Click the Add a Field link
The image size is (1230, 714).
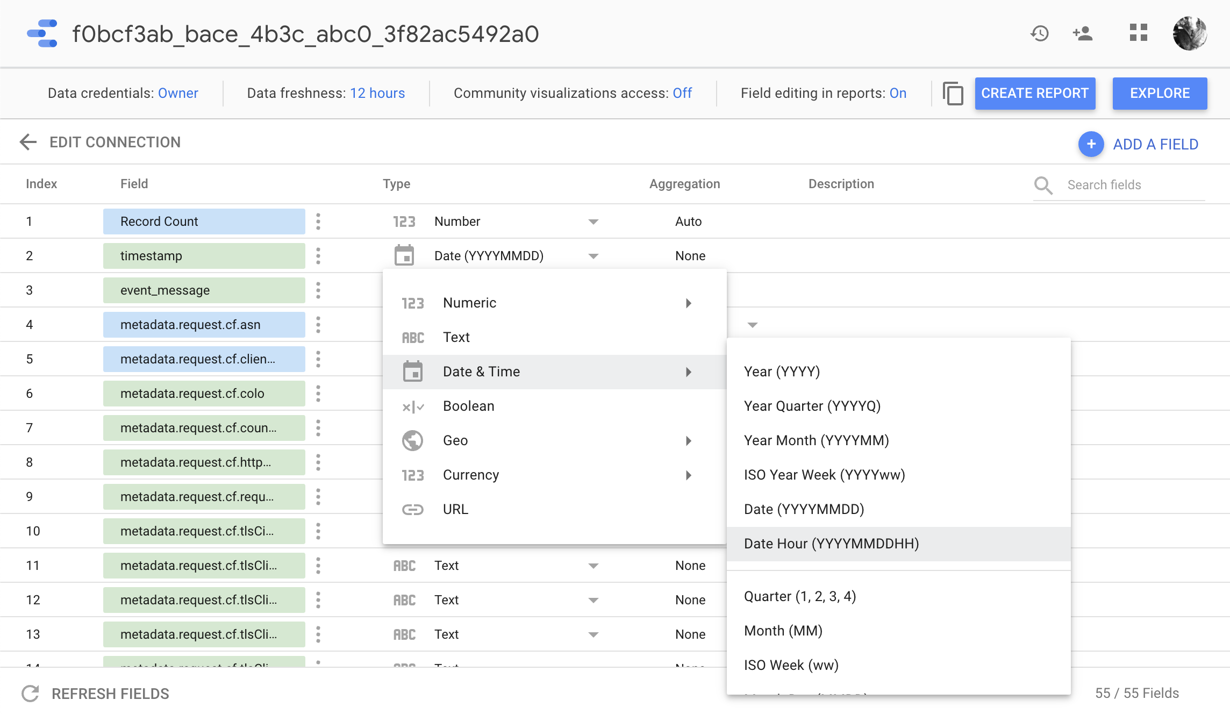click(1155, 144)
